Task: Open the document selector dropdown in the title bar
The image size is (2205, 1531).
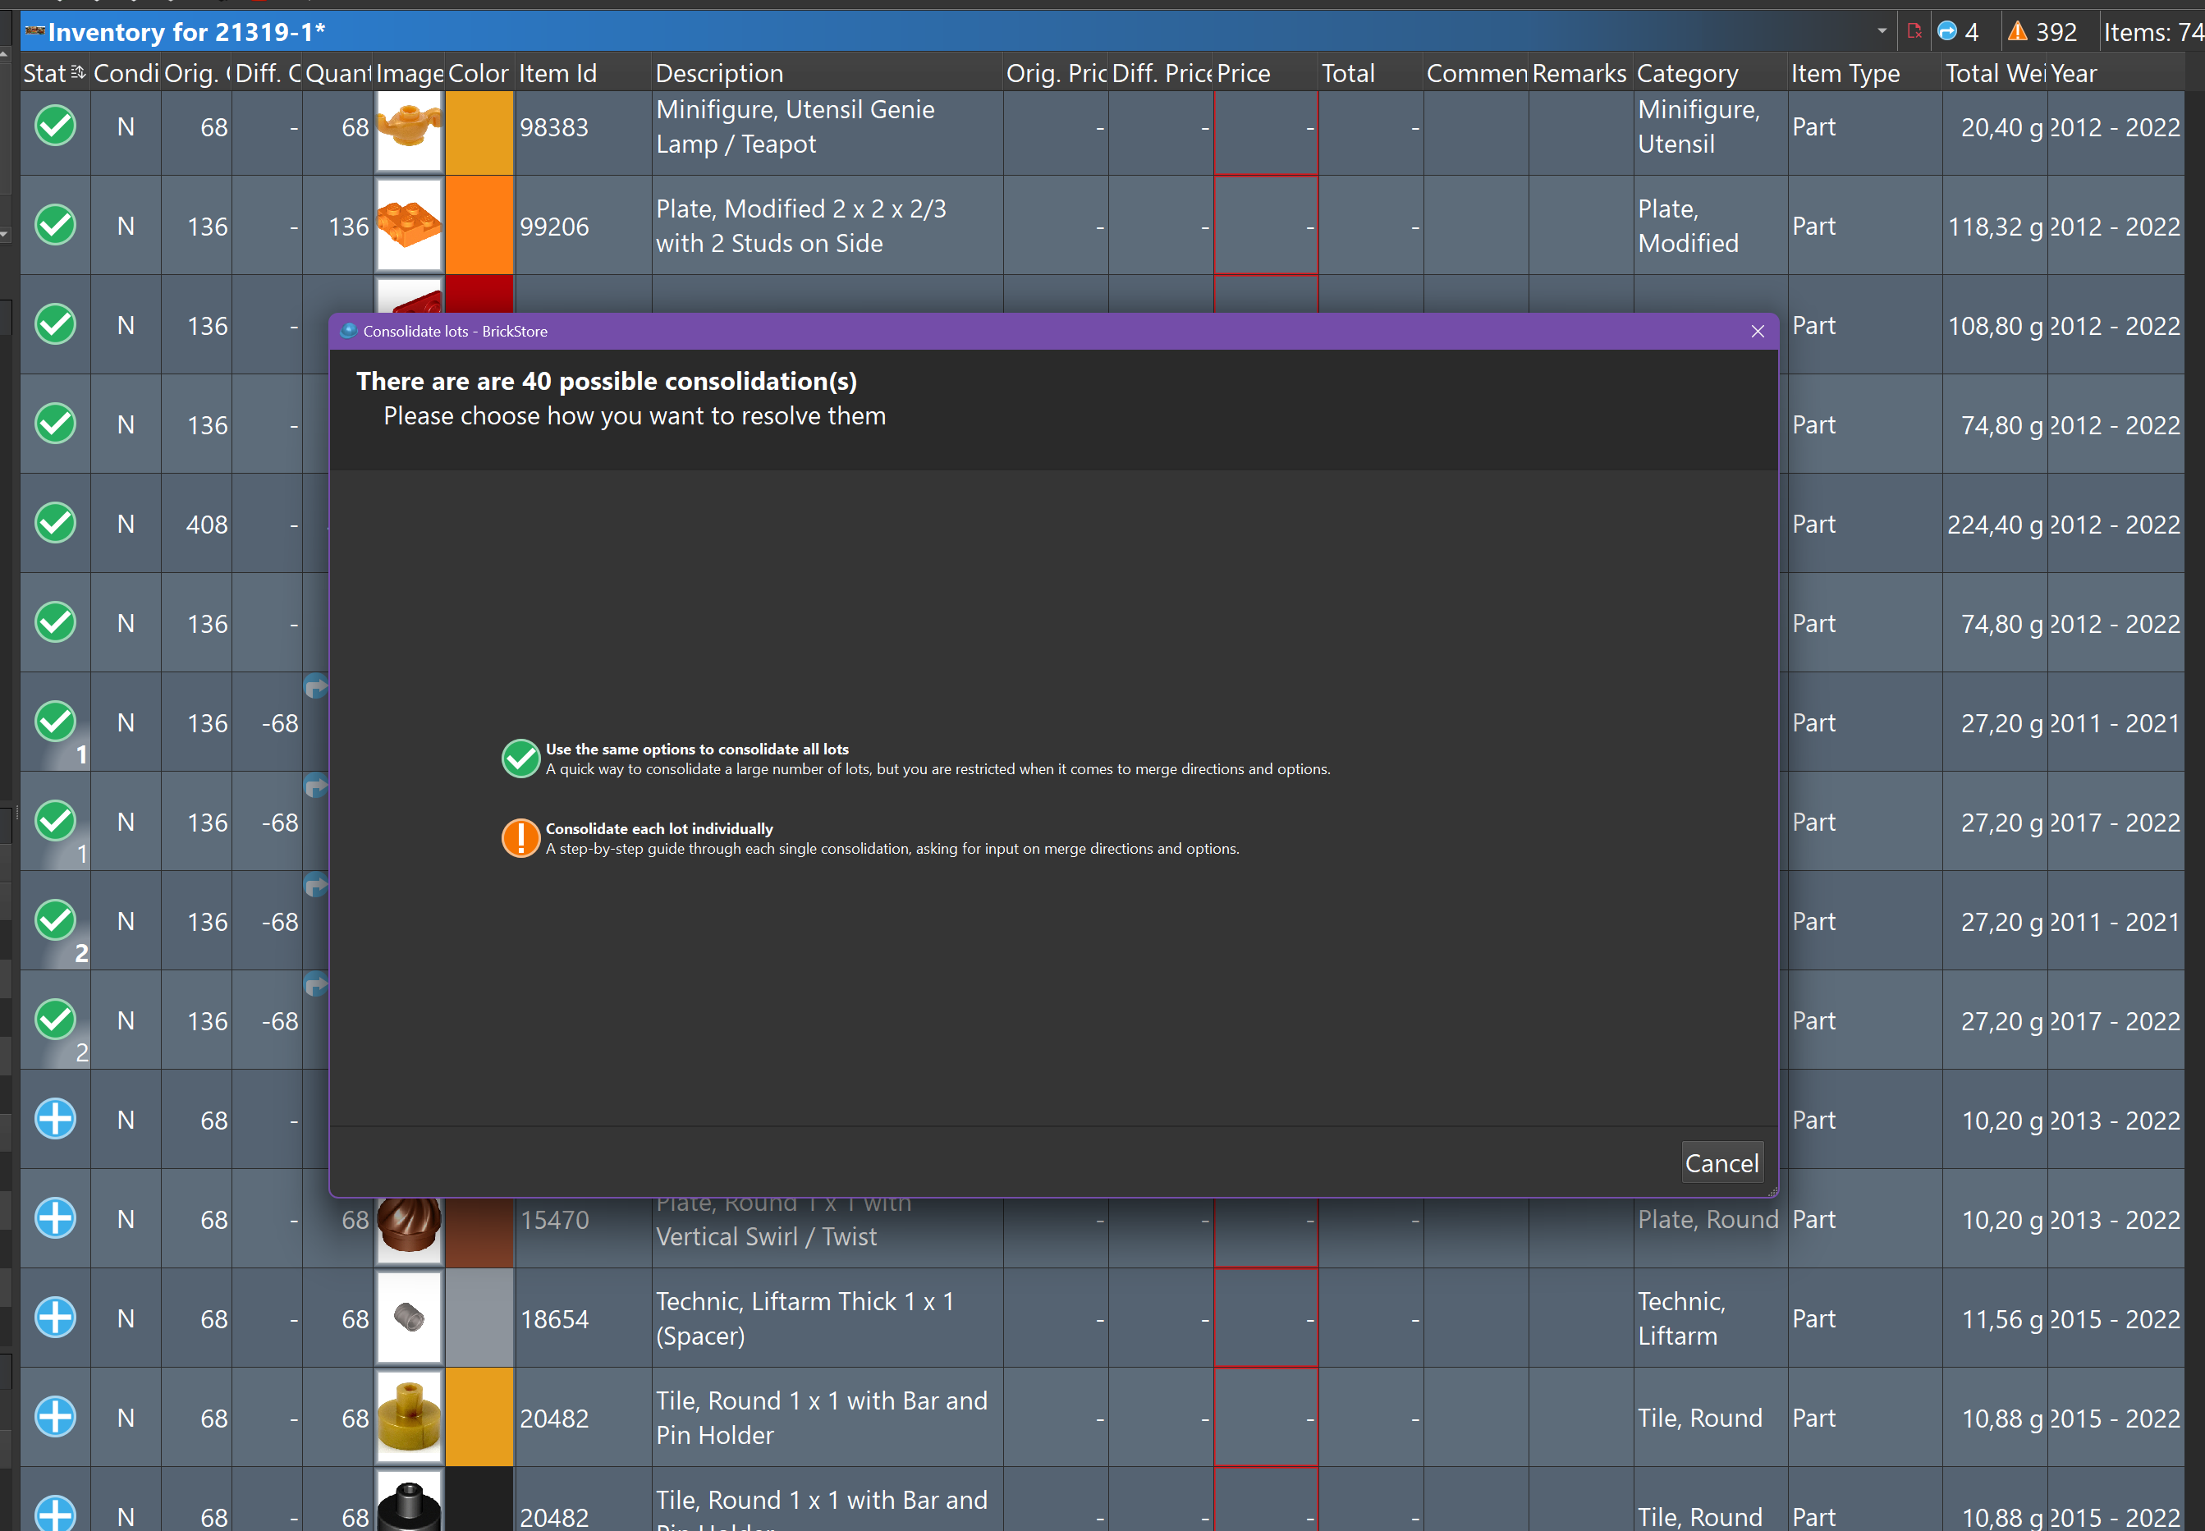Action: pos(1882,30)
